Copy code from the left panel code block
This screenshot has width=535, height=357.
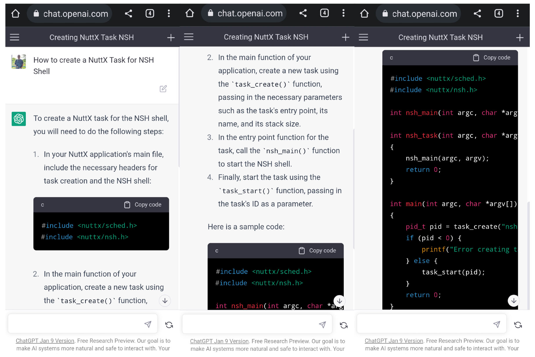(143, 205)
